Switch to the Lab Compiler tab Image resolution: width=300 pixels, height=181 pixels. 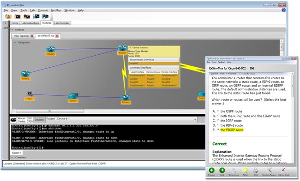(x=62, y=23)
